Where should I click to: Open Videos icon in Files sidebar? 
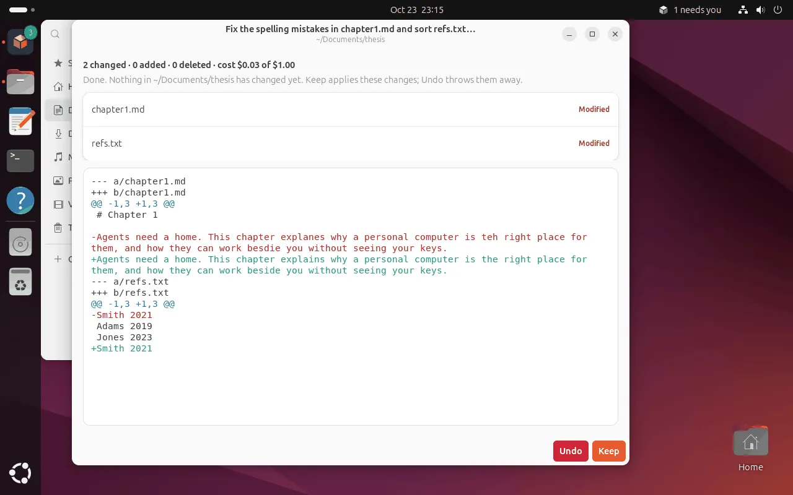point(58,204)
